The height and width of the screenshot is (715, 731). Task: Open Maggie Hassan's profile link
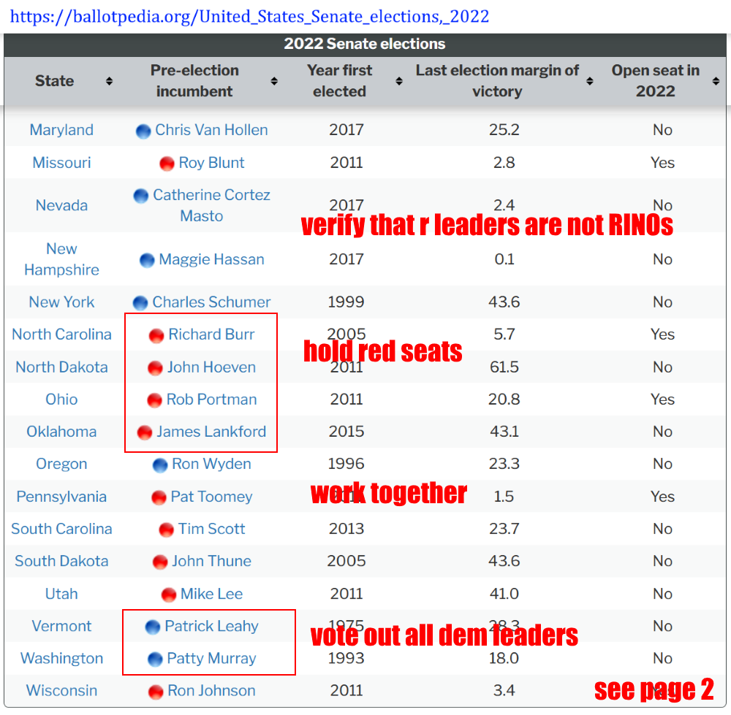(x=211, y=259)
